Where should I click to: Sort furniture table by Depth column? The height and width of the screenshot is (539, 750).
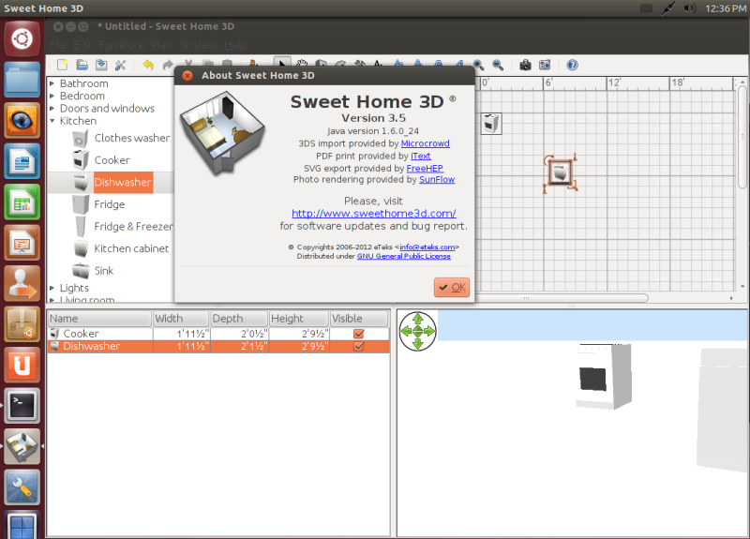pos(239,319)
